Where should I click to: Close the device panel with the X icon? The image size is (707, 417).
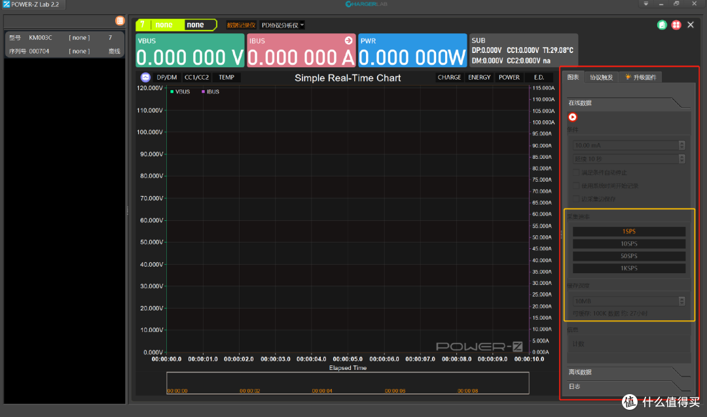tap(691, 25)
